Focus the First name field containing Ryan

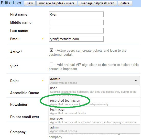click(x=76, y=14)
